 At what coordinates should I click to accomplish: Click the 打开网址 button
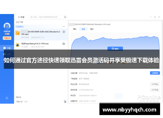coord(155,84)
